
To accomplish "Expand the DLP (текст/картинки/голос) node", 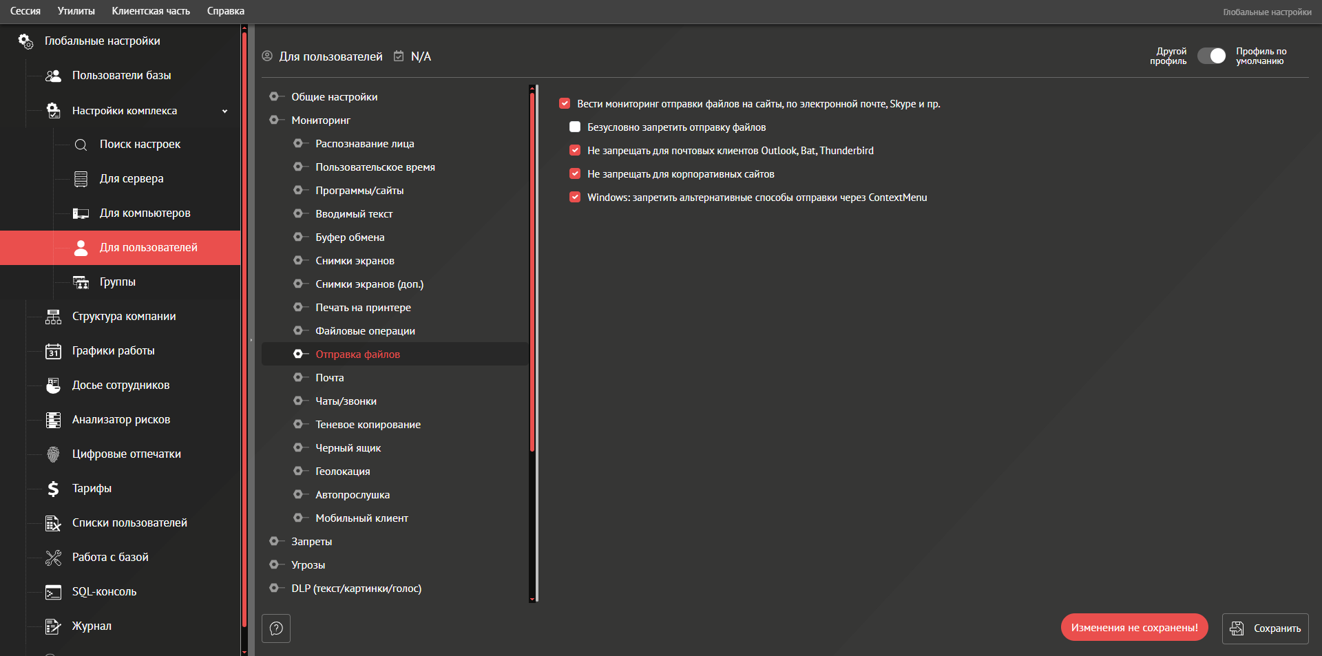I will click(x=274, y=589).
